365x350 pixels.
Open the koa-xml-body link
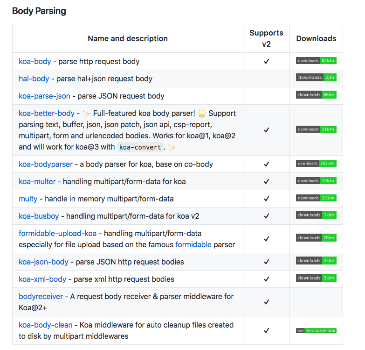tap(42, 279)
